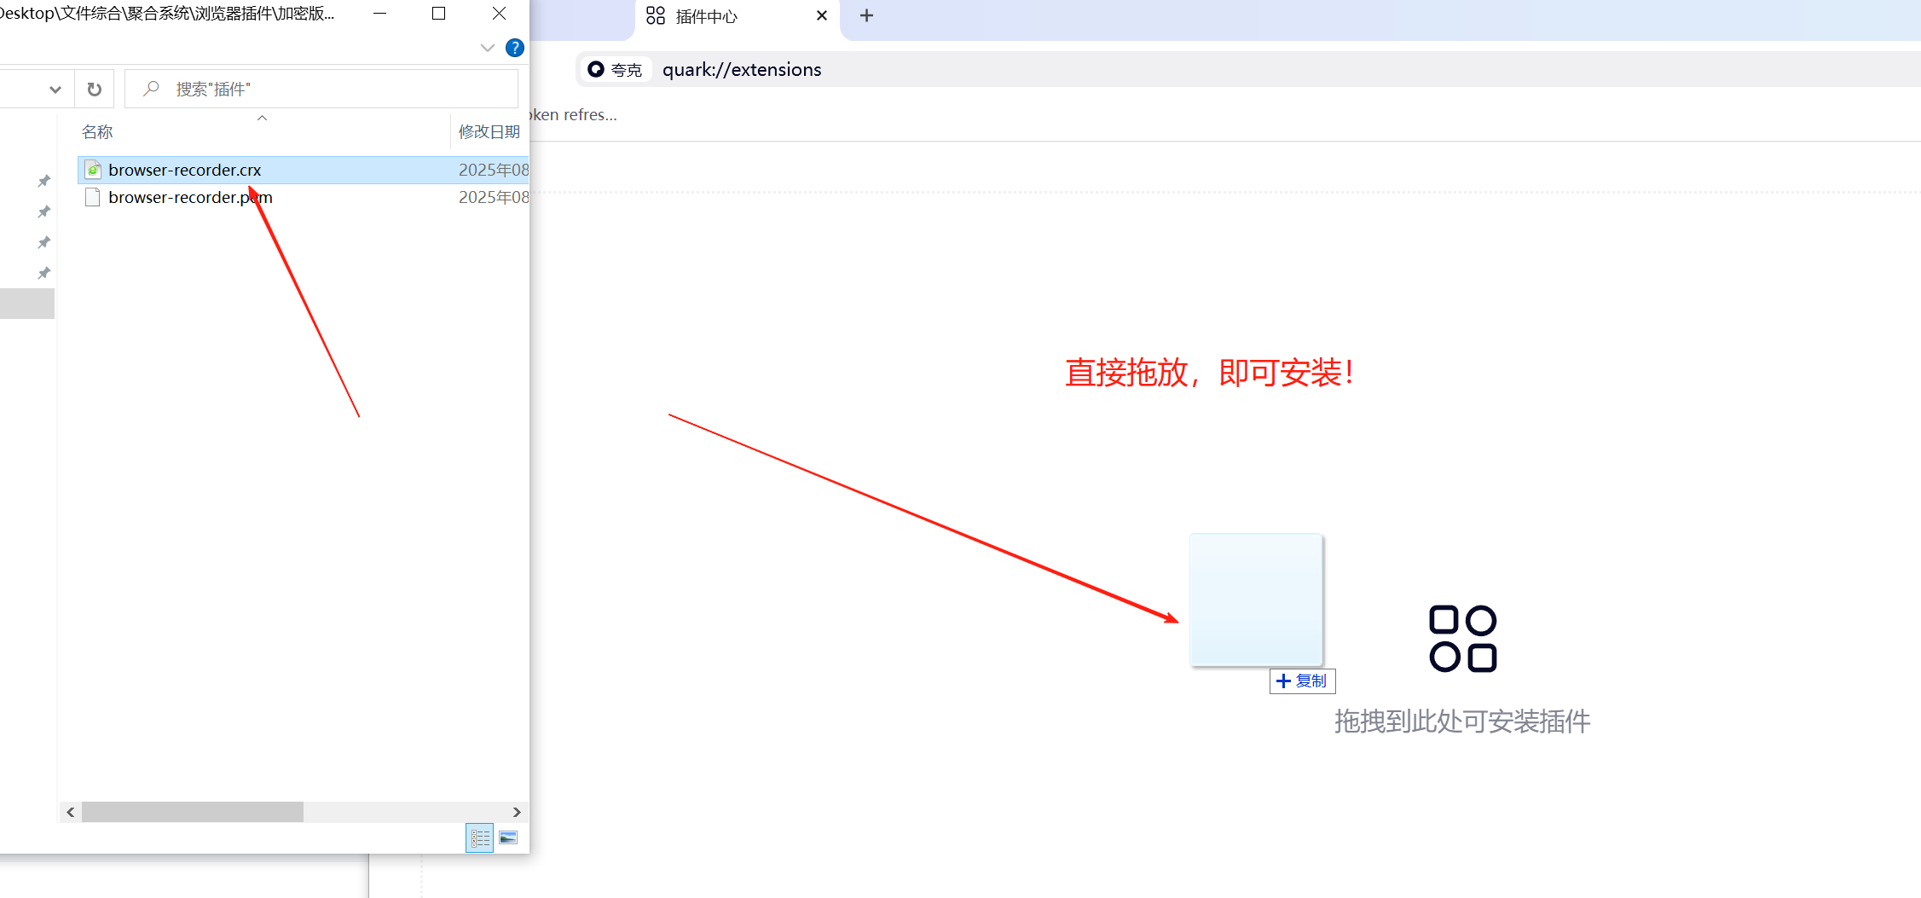The image size is (1921, 898).
Task: Click first pin icon in navigation pane
Action: [x=43, y=181]
